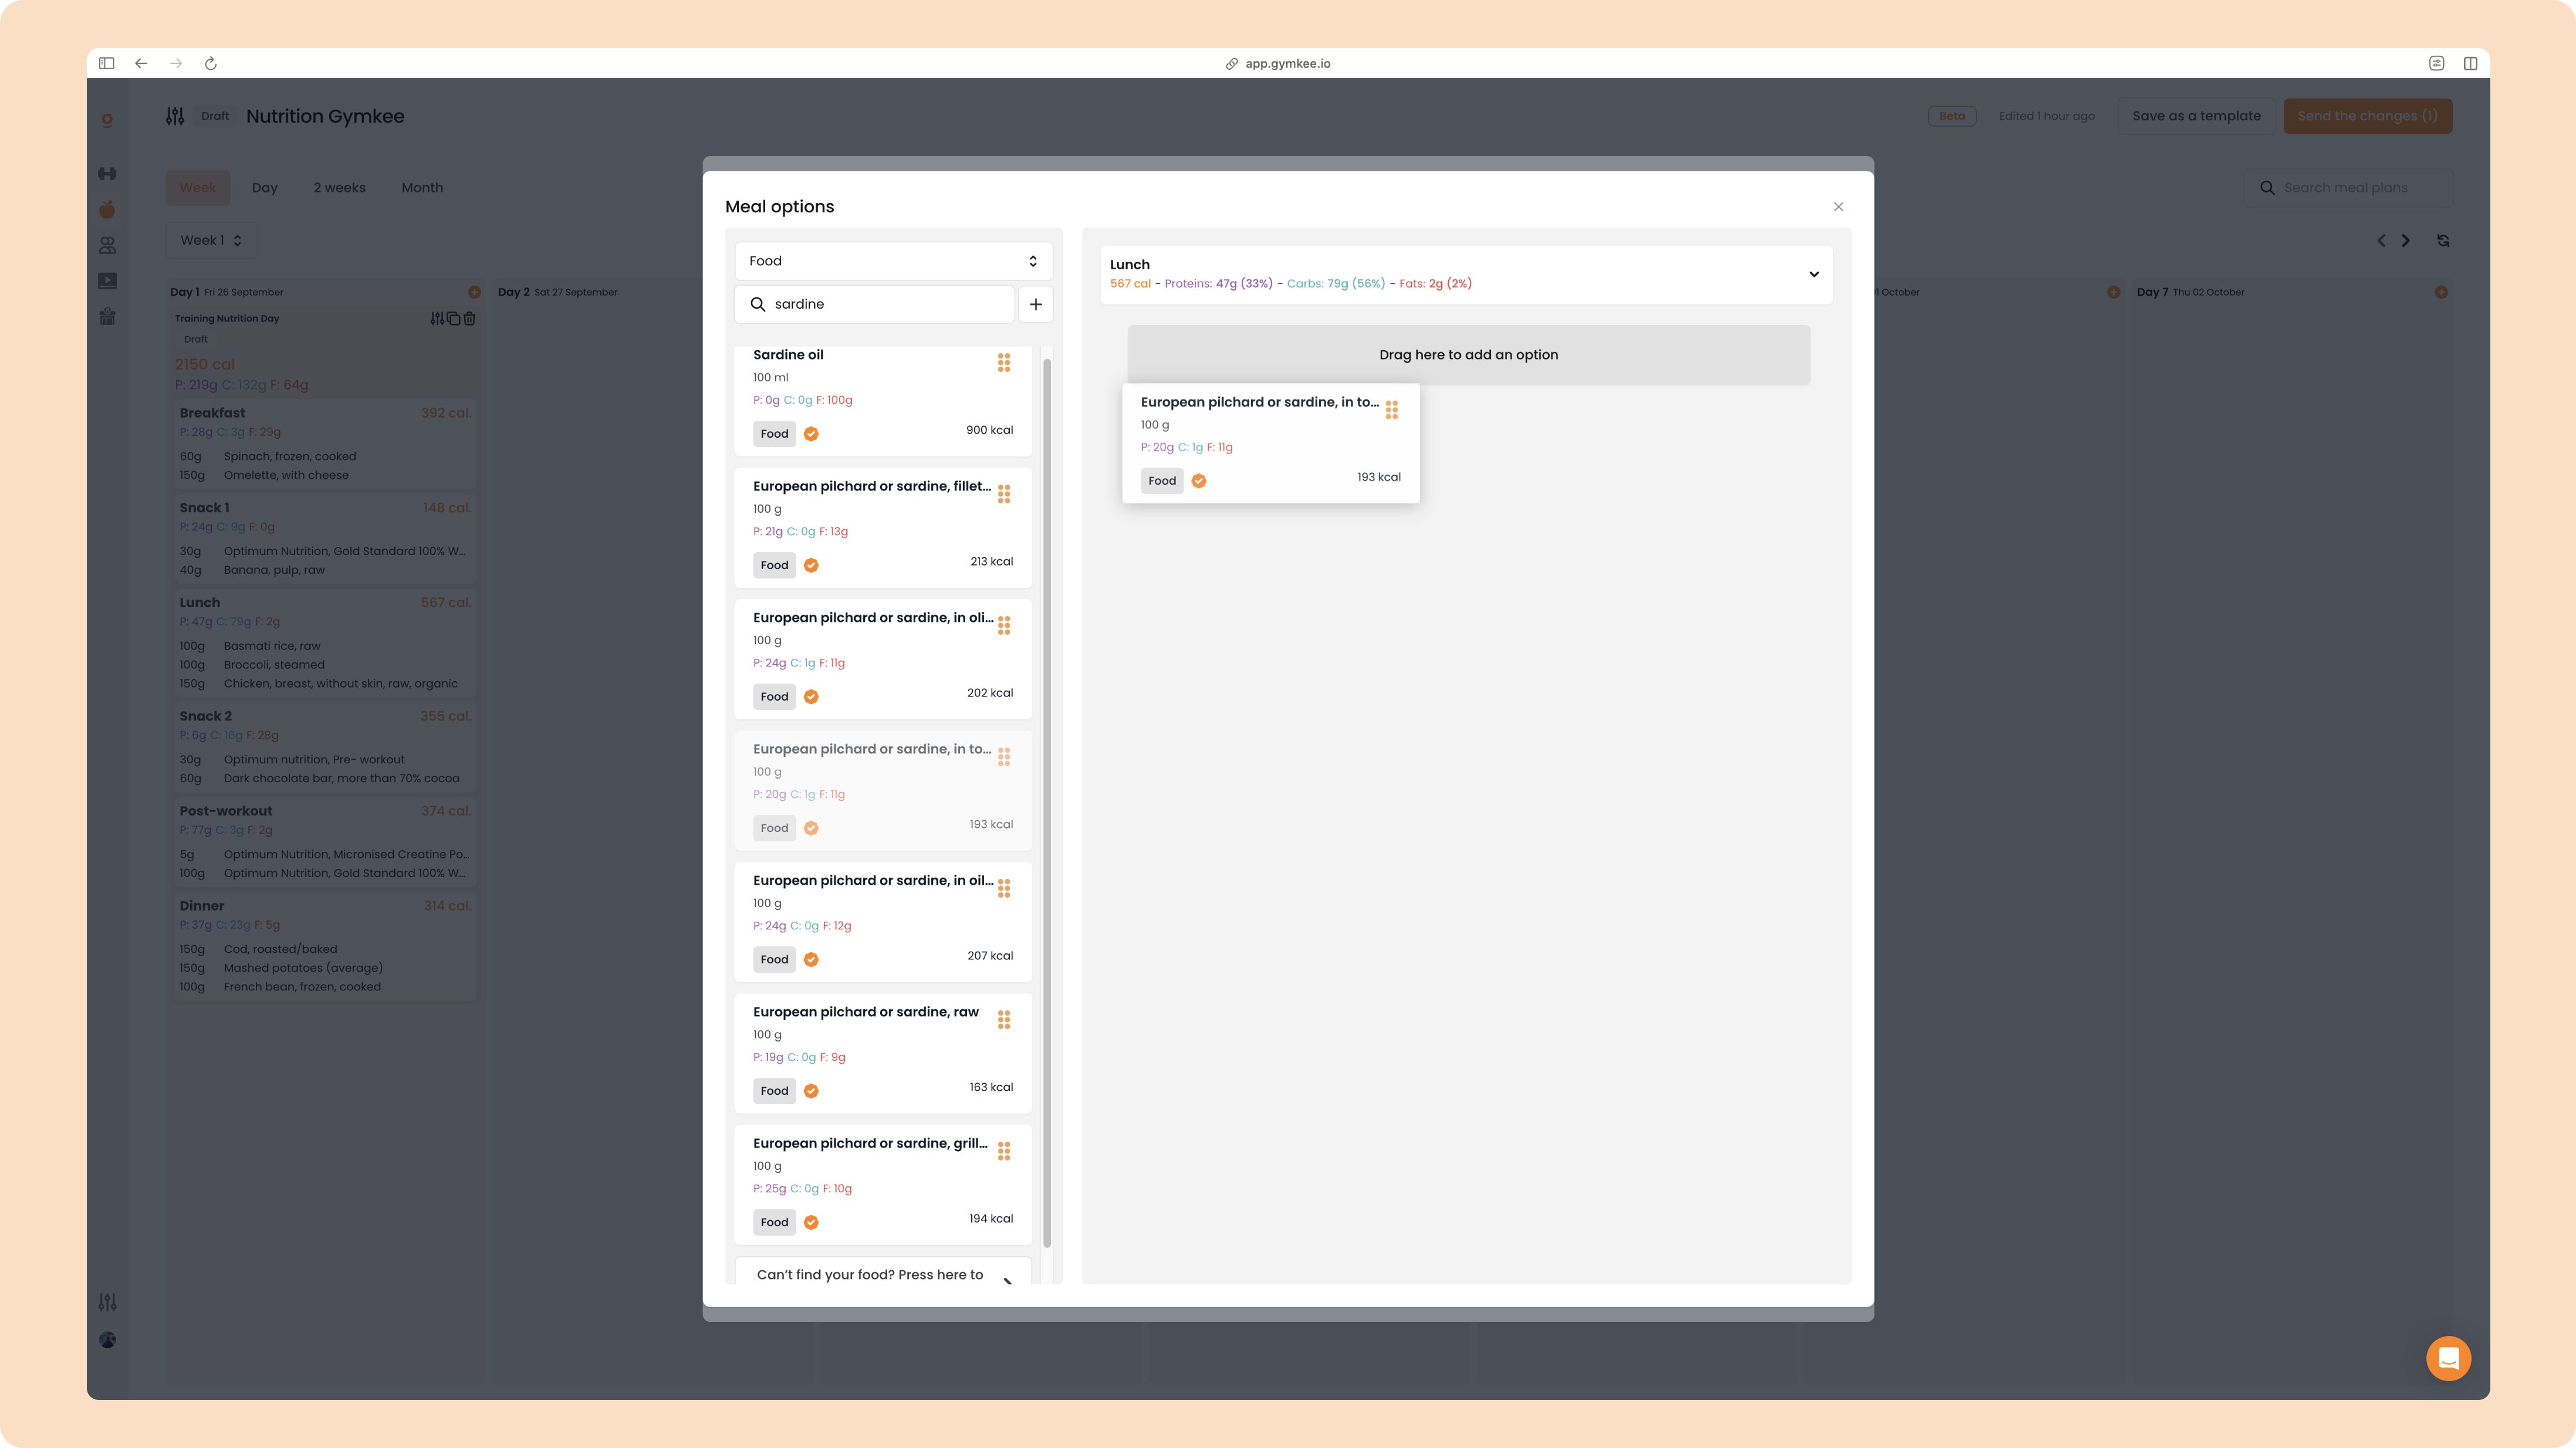Click the search magnifier icon in food search

758,304
